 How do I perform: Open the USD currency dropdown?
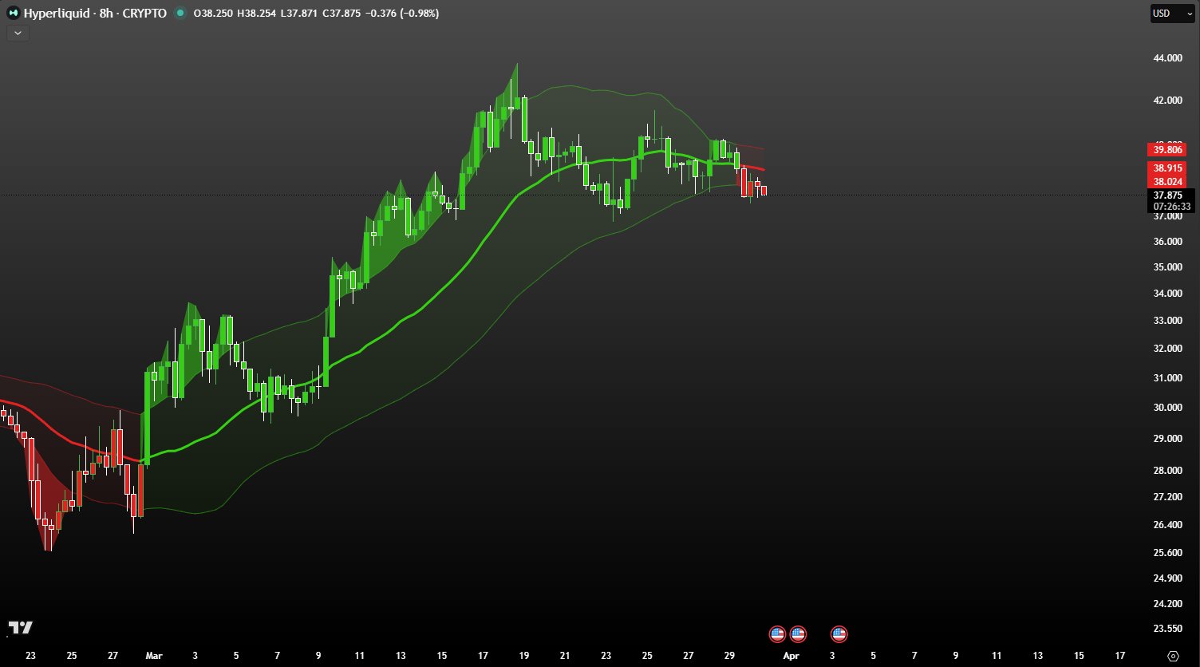pyautogui.click(x=1172, y=14)
